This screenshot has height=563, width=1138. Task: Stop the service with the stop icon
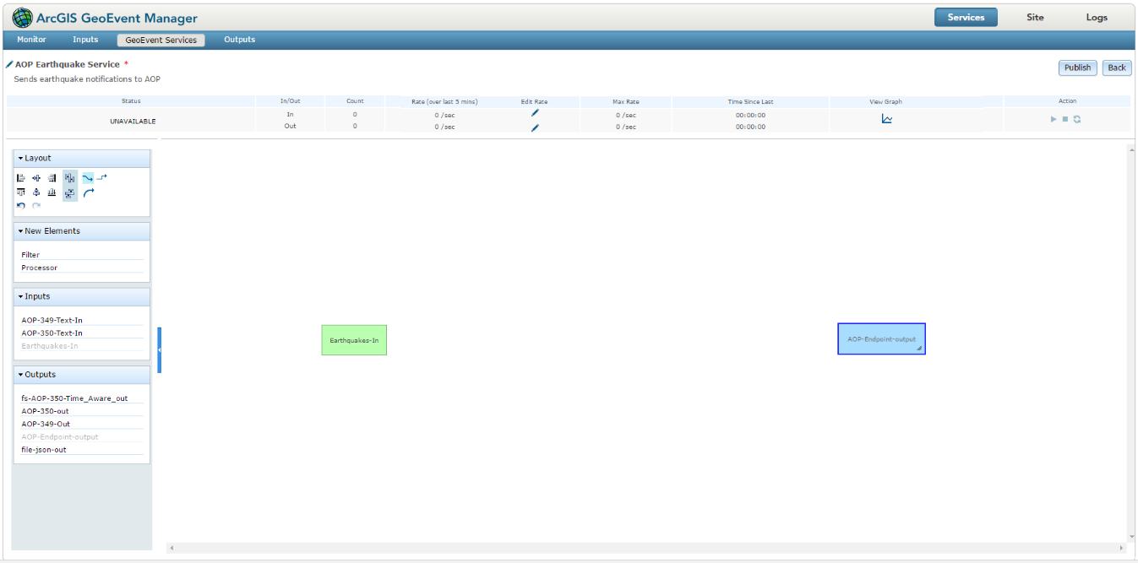[x=1065, y=119]
